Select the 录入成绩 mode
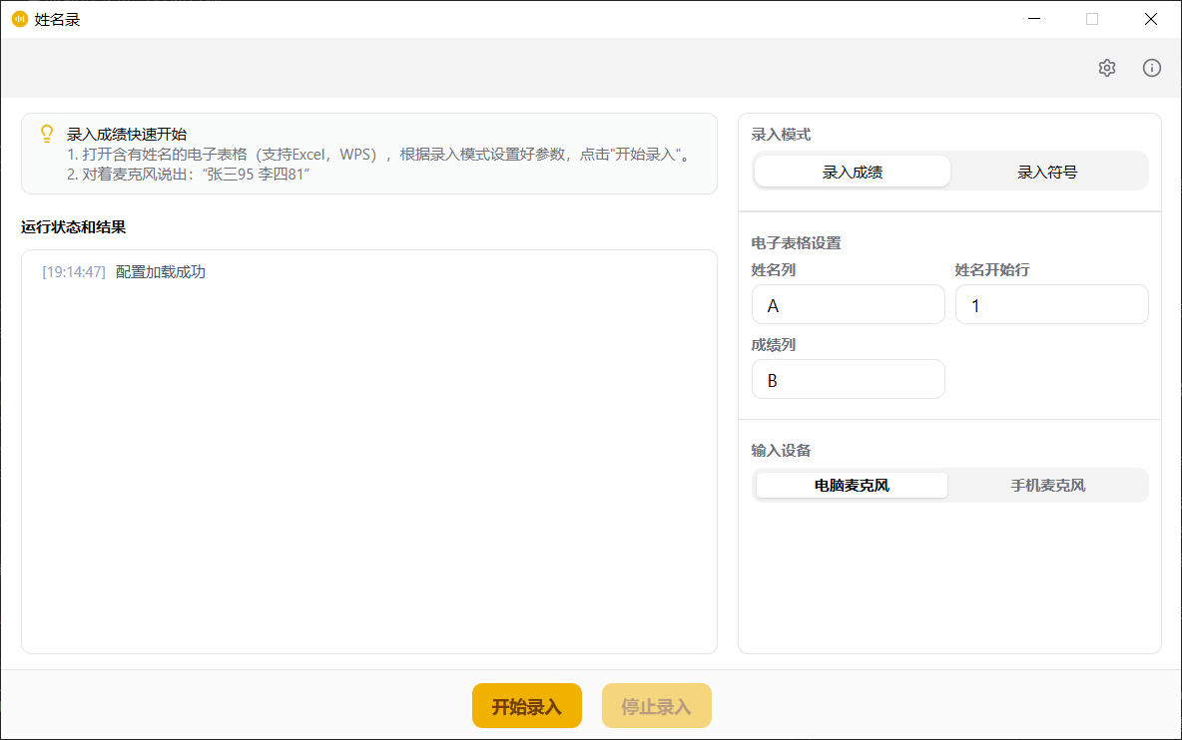The height and width of the screenshot is (740, 1182). tap(852, 172)
